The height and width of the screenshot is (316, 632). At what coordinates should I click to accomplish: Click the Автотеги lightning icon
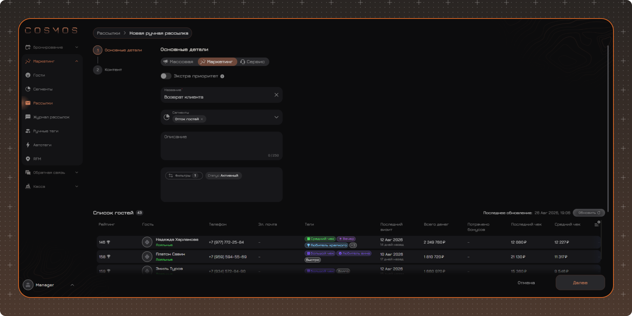coord(28,145)
